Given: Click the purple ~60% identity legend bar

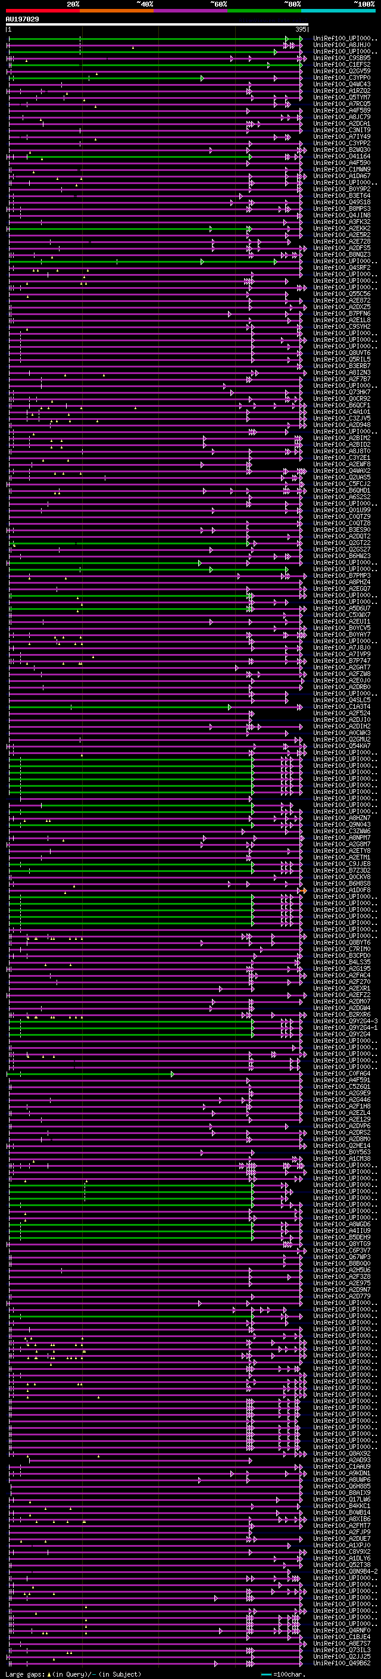Looking at the screenshot, I should pyautogui.click(x=191, y=11).
